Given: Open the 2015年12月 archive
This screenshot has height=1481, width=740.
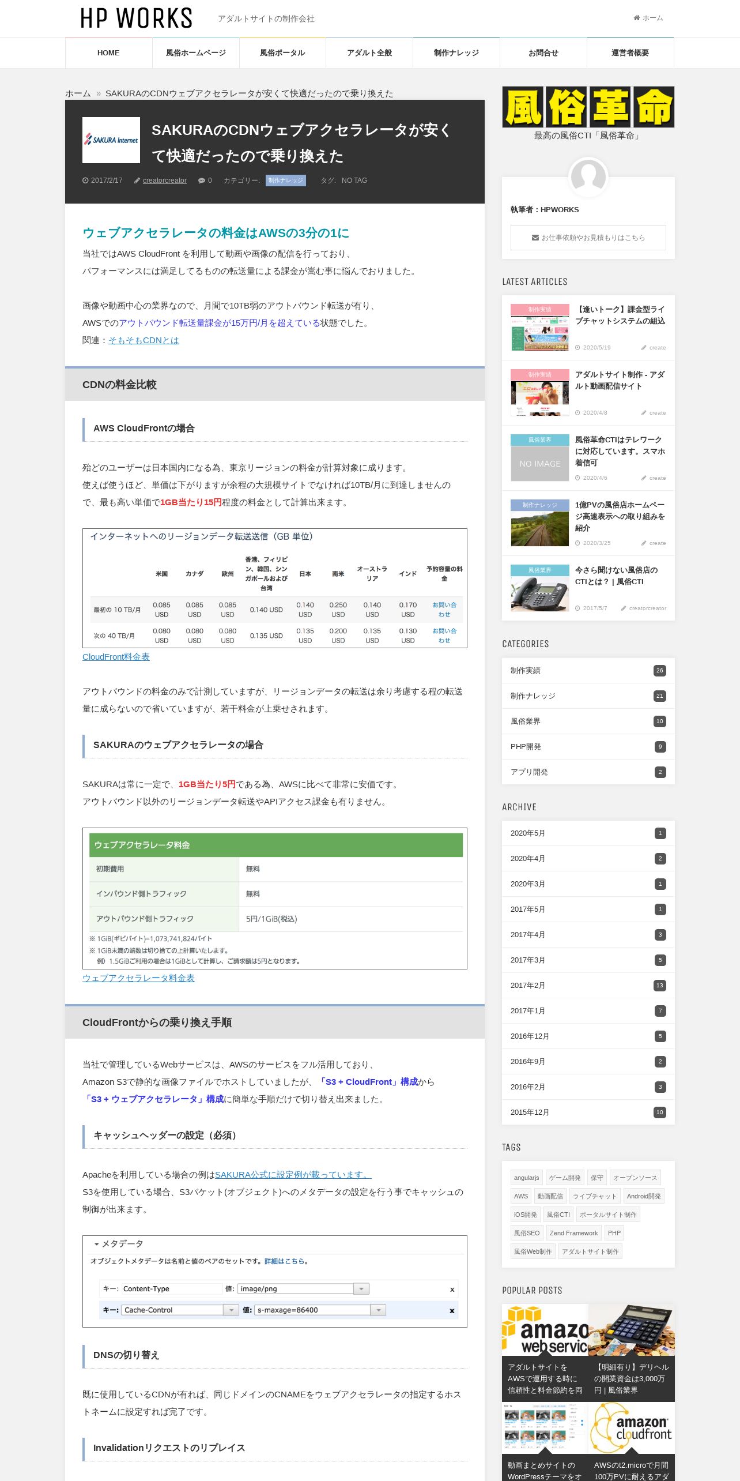Looking at the screenshot, I should [x=588, y=1112].
